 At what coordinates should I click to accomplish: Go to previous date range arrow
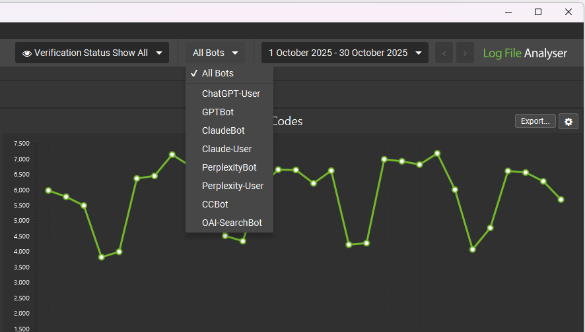(444, 53)
